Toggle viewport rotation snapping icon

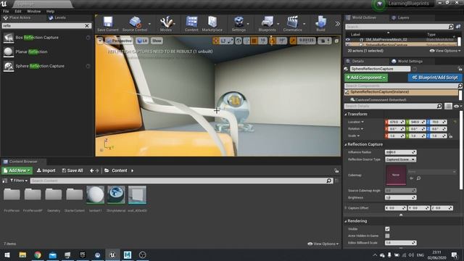pyautogui.click(x=272, y=41)
